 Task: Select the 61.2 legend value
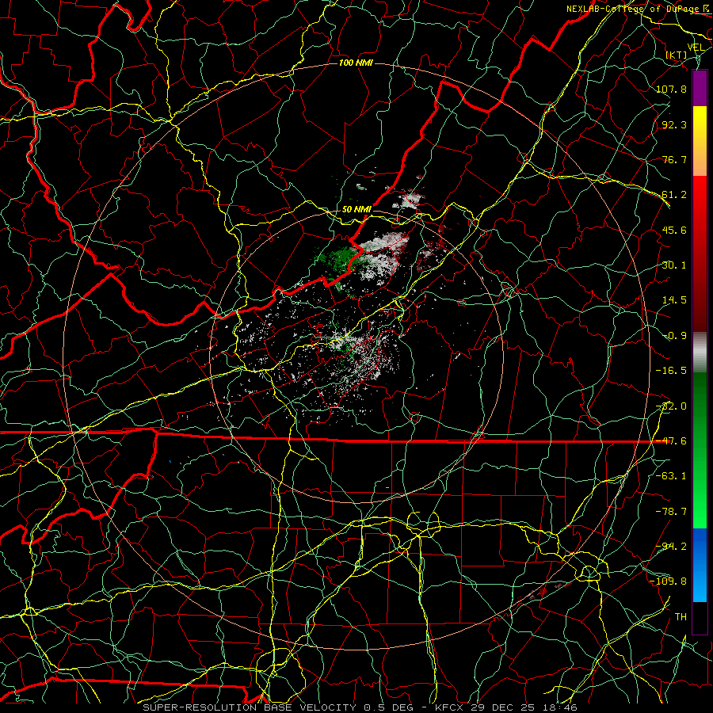[x=674, y=195]
